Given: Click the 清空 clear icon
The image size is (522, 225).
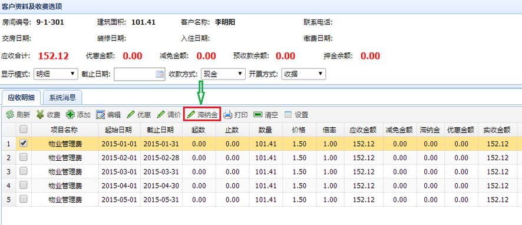Looking at the screenshot, I should (258, 115).
